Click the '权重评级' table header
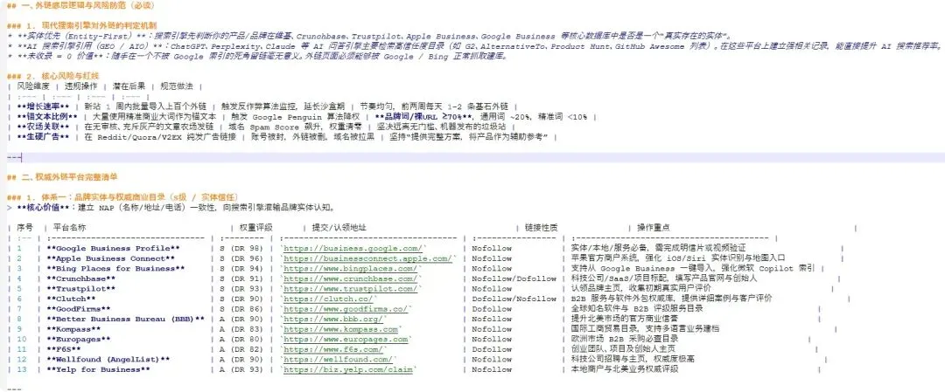This screenshot has width=945, height=392. pyautogui.click(x=256, y=228)
